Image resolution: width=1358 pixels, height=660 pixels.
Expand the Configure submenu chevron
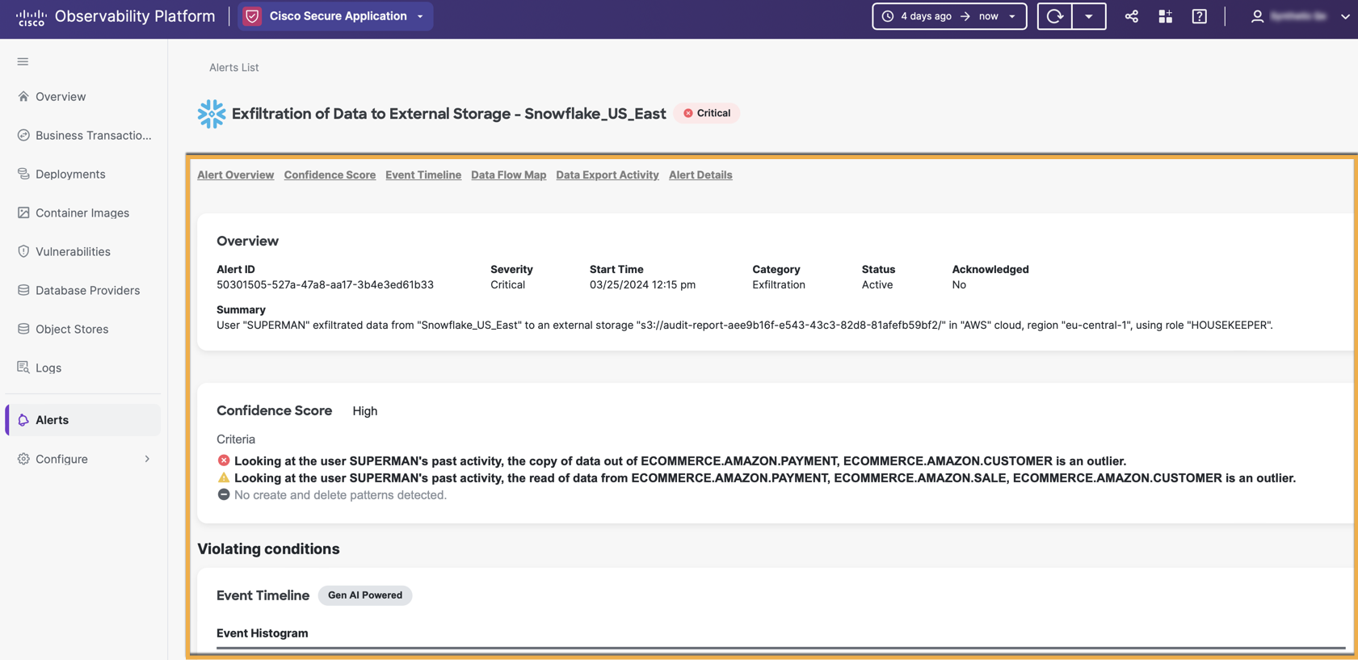pos(147,459)
